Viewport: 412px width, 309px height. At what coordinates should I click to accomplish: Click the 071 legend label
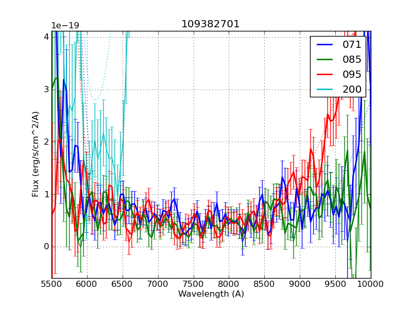point(352,44)
